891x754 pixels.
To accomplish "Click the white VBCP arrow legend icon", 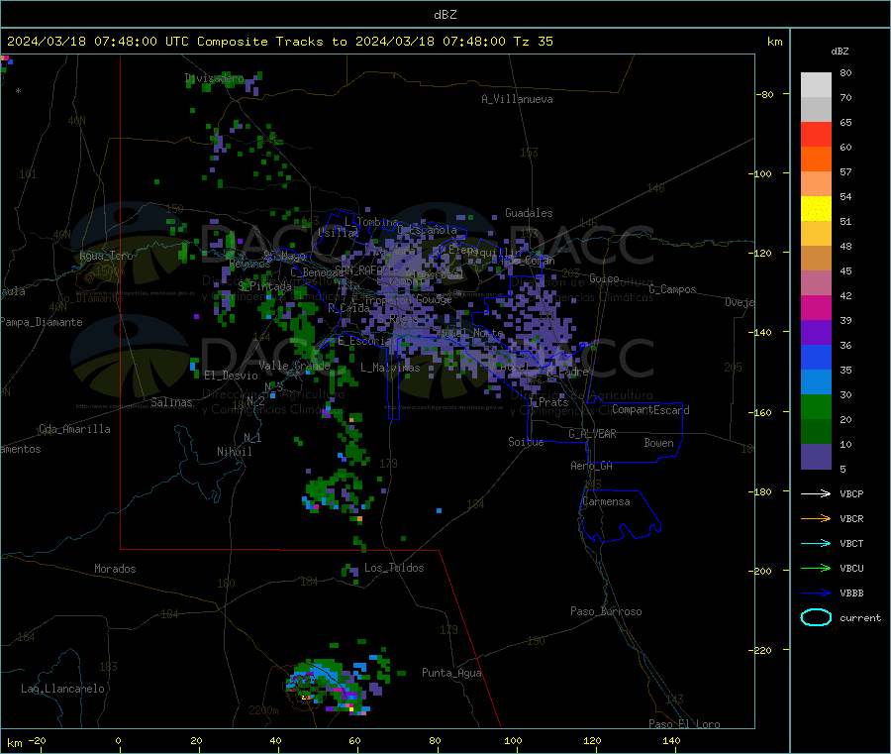I will tap(816, 493).
